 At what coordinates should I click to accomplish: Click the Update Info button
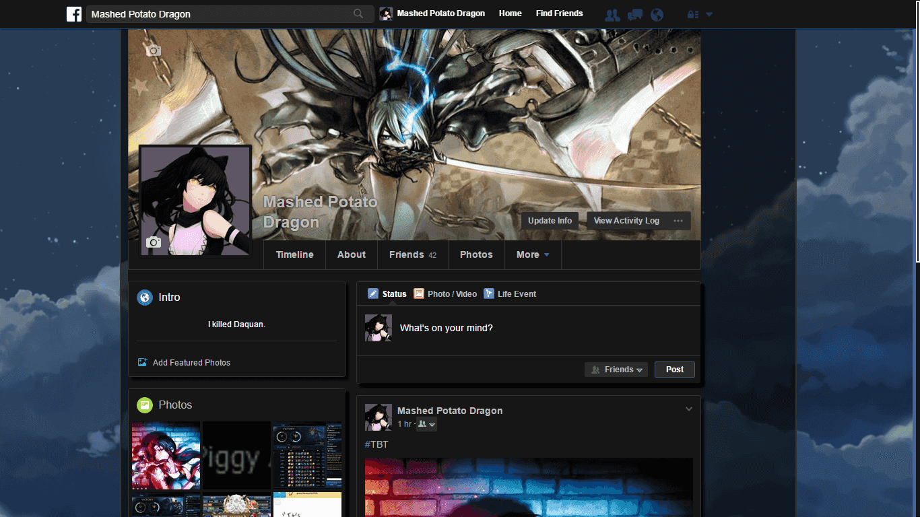coord(550,221)
